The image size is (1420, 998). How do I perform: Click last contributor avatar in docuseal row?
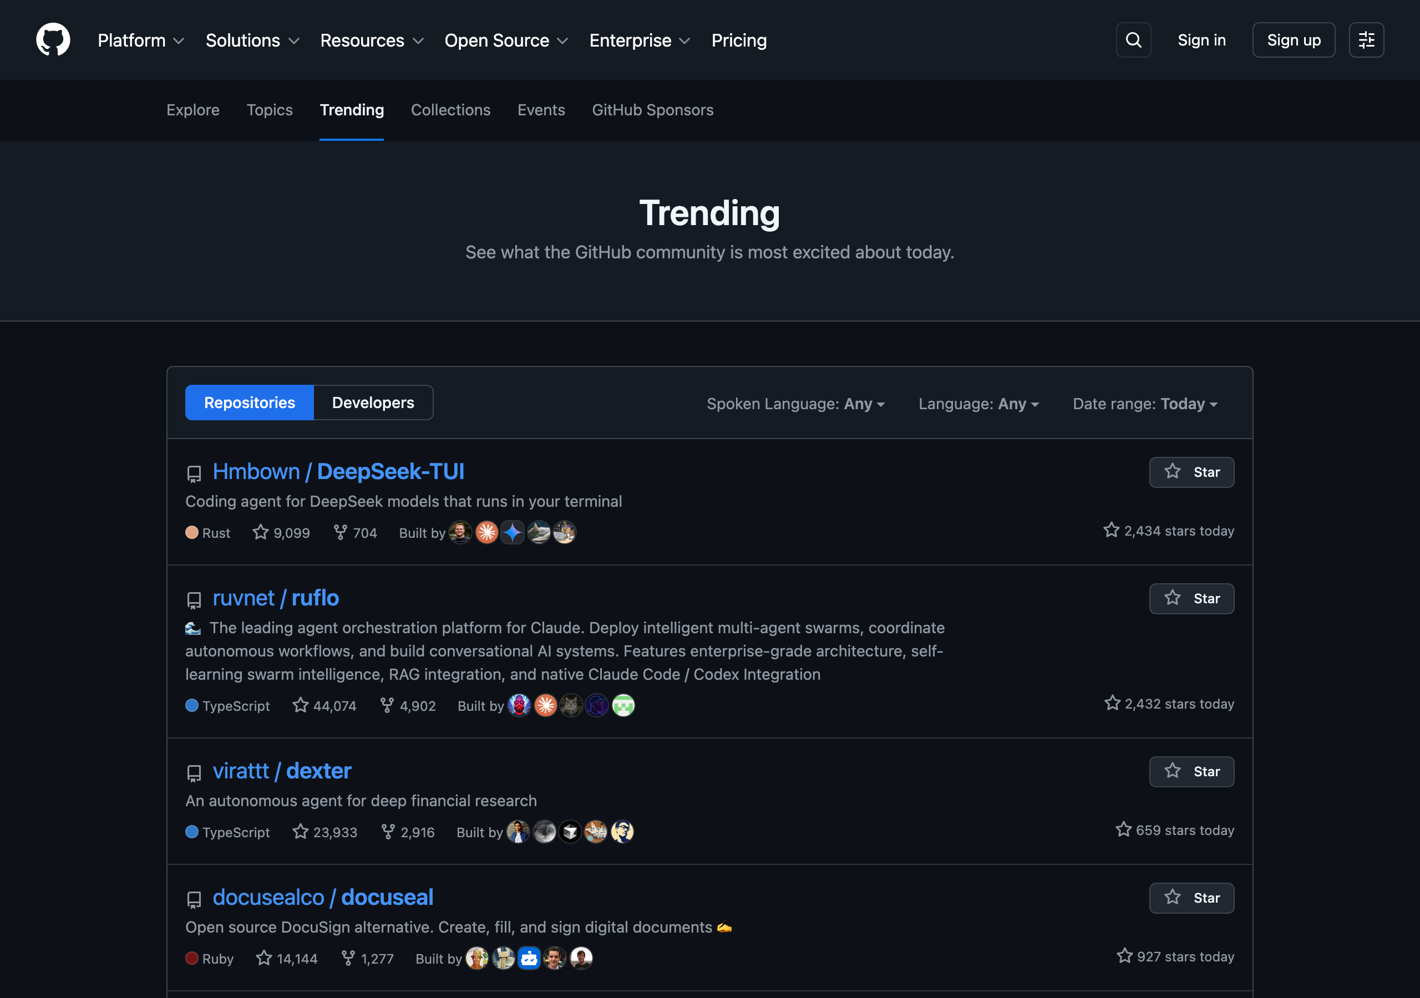tap(581, 959)
